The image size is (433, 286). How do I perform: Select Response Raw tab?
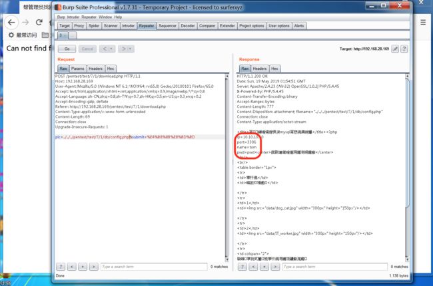point(244,69)
